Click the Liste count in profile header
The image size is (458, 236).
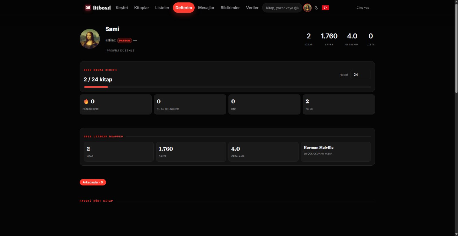(x=371, y=39)
